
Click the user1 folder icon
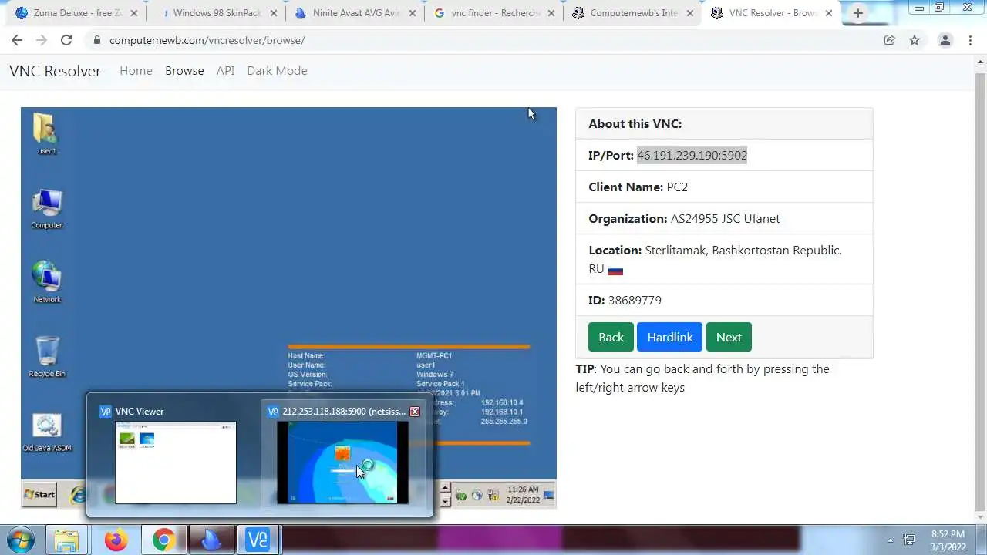point(46,134)
